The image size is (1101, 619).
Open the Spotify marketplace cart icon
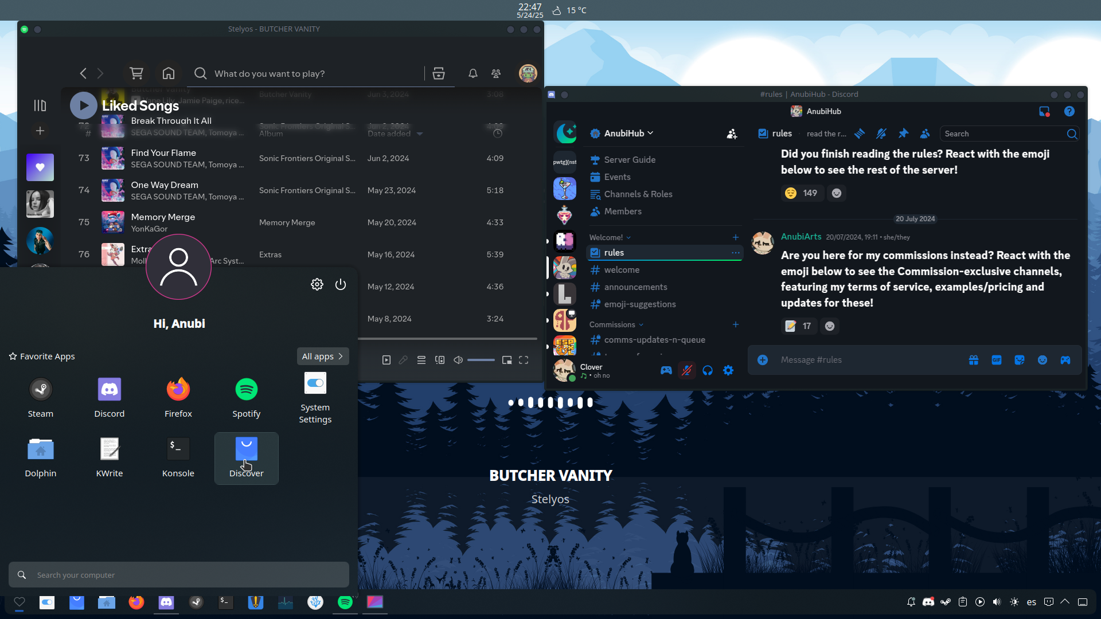coord(136,73)
